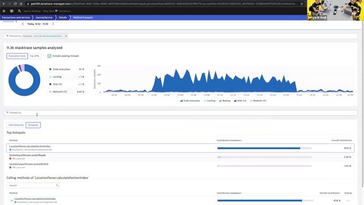This screenshot has width=364, height=205.
Task: Click the contribution bar for SocketOutputStream
Action: point(264,166)
